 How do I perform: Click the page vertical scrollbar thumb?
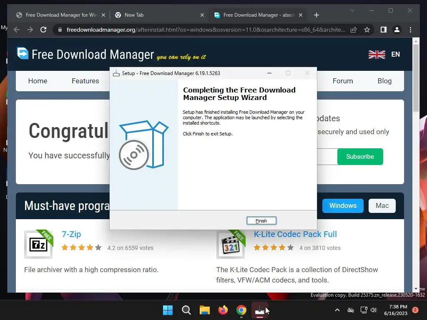(416, 77)
